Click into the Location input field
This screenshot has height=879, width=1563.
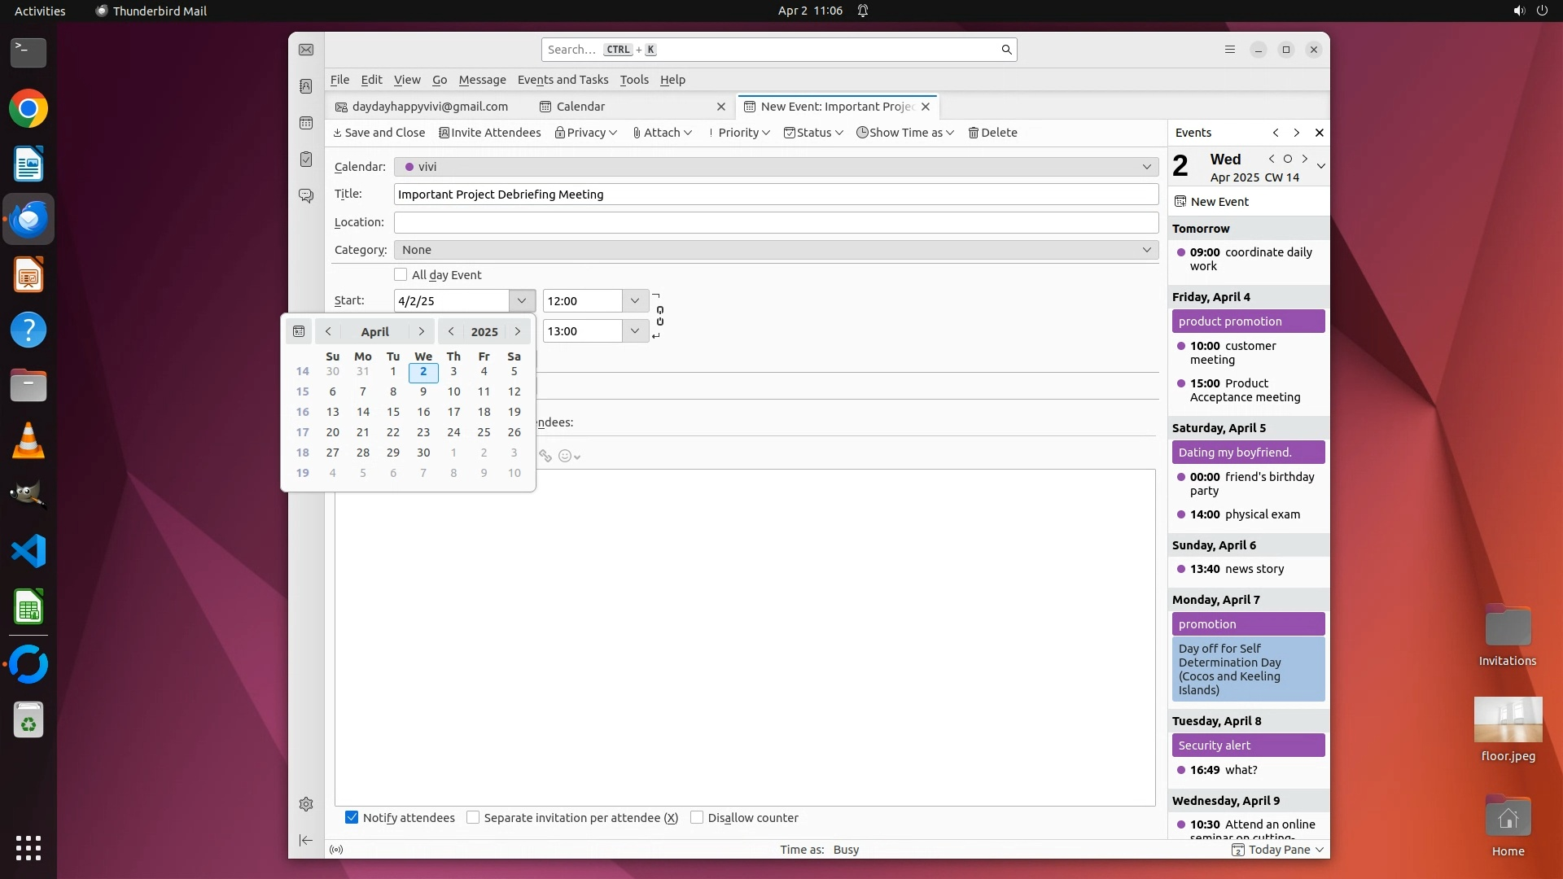click(776, 222)
